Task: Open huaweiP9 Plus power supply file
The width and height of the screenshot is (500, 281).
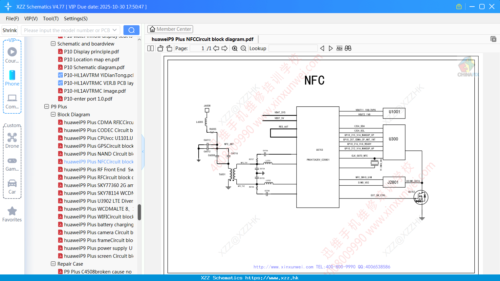Action: pos(98,248)
